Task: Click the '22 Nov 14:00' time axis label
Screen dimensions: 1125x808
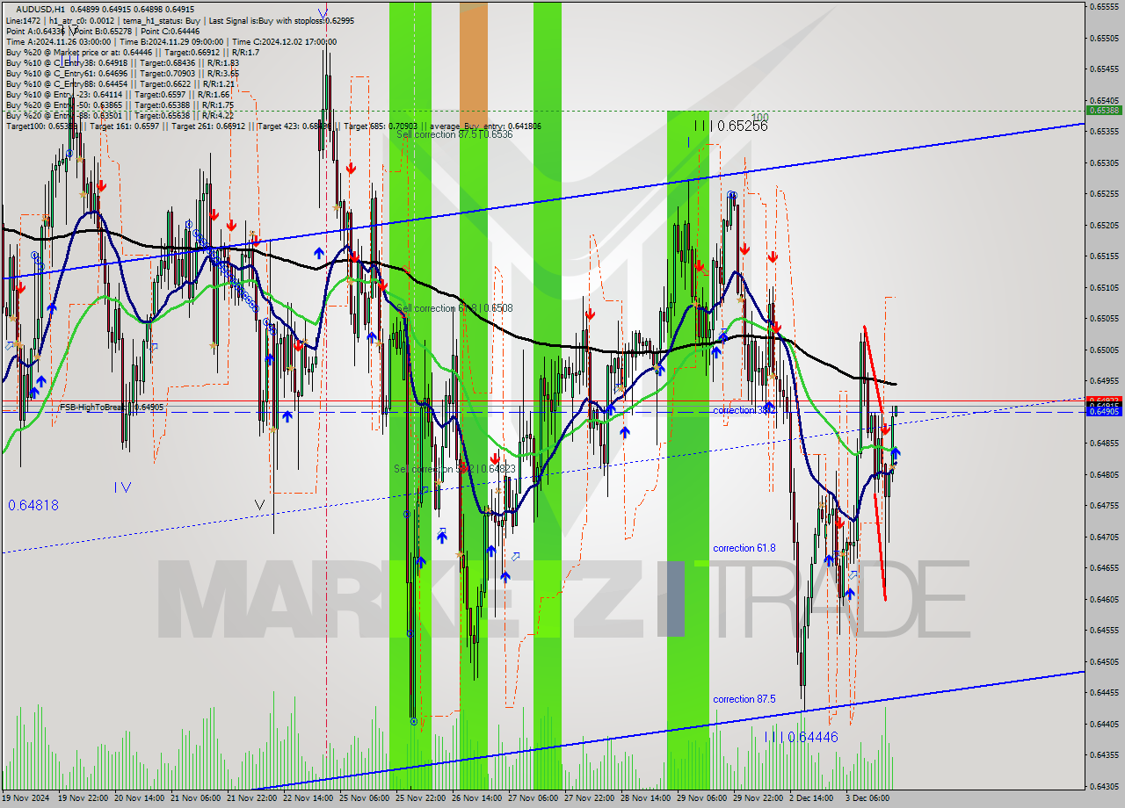Action: (308, 798)
